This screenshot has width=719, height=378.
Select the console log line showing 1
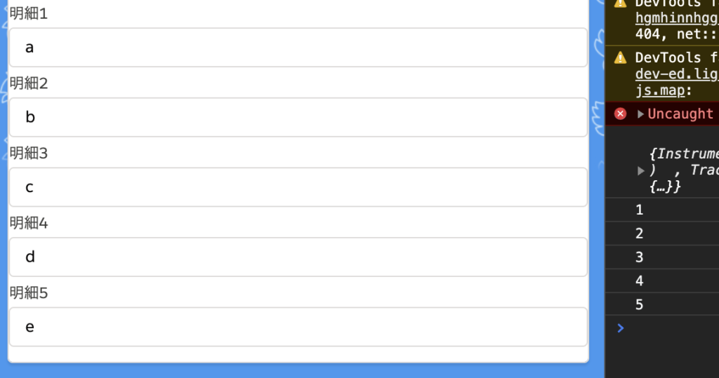pyautogui.click(x=662, y=210)
